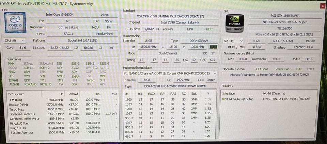Click the 666.7 row in memory timings table
327x144 pixels.
coord(169,136)
